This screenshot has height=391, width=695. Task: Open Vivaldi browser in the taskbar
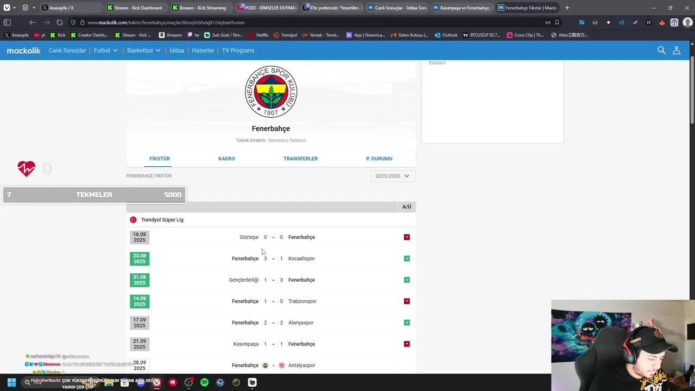(x=157, y=382)
